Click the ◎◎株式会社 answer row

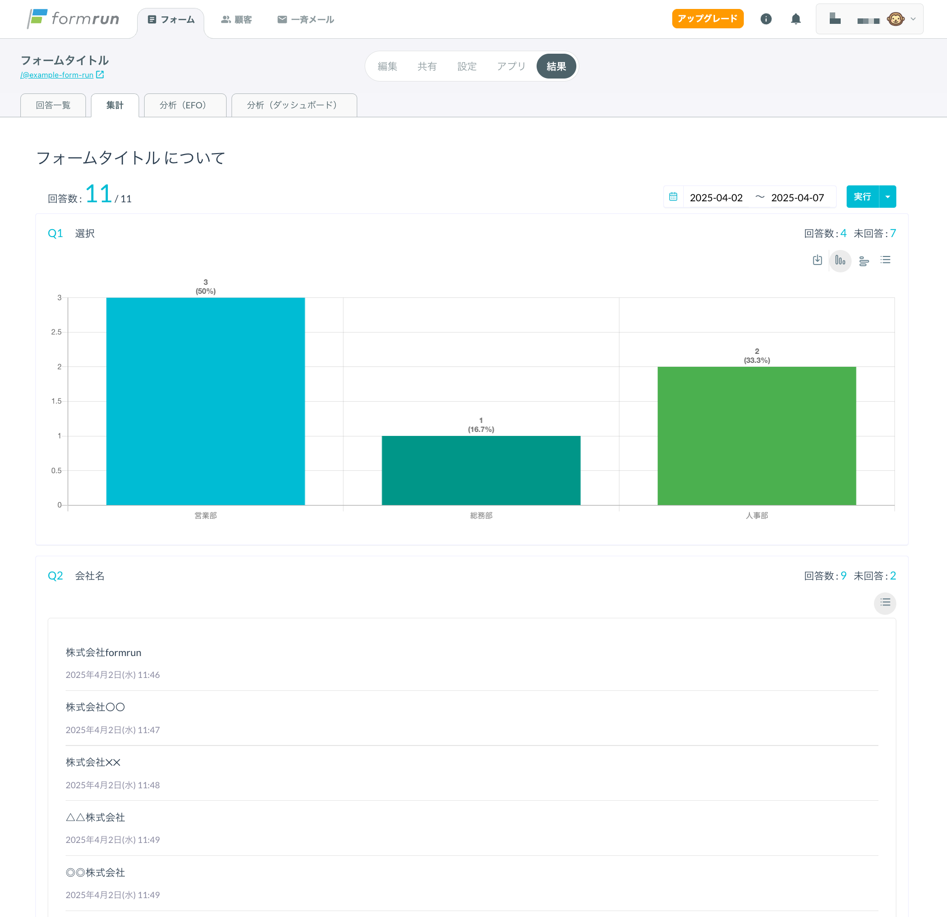(x=472, y=883)
